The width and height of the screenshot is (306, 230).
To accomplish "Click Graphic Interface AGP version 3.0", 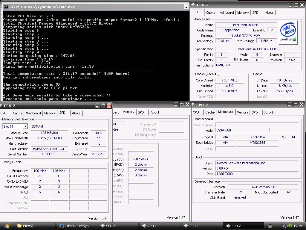I will 263,187.
